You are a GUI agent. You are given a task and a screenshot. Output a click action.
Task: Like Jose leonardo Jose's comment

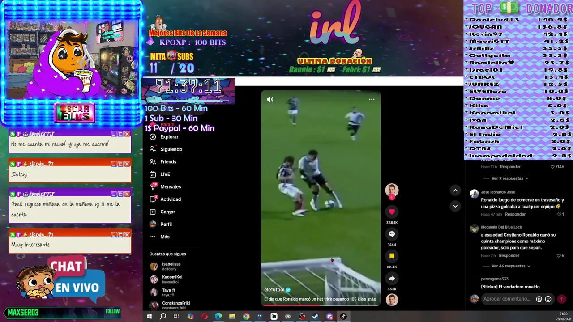pos(559,214)
